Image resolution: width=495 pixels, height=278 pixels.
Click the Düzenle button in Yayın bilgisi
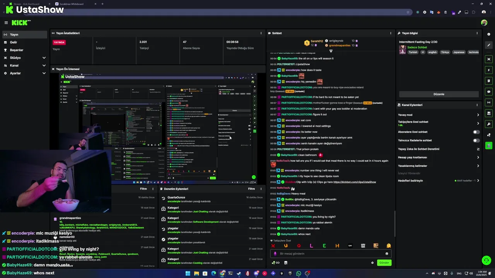(x=439, y=94)
